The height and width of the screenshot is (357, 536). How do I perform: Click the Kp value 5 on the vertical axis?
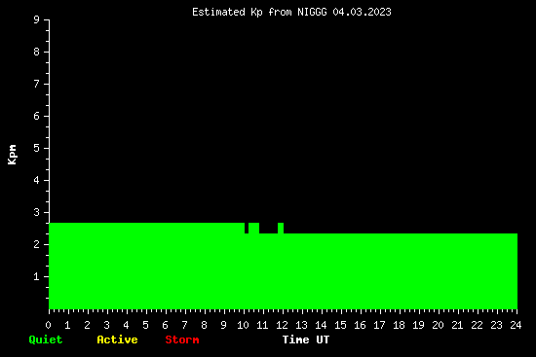pyautogui.click(x=37, y=148)
